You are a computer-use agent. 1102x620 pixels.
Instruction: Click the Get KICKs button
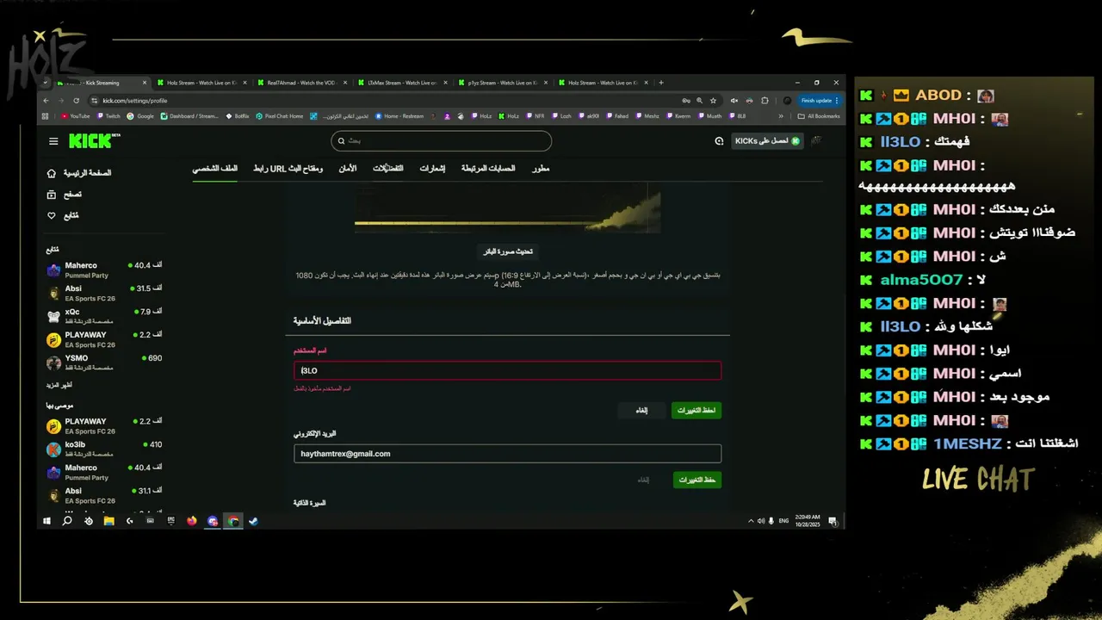[767, 141]
